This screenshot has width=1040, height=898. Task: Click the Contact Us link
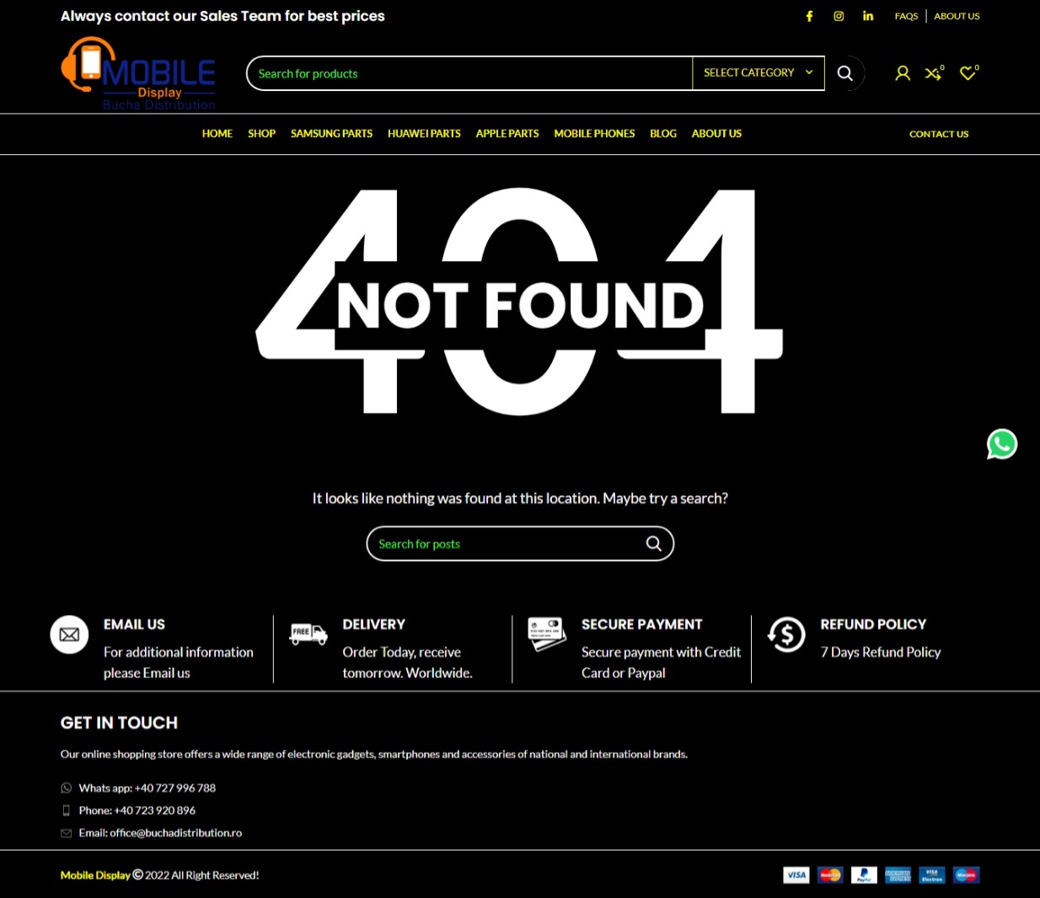point(938,134)
